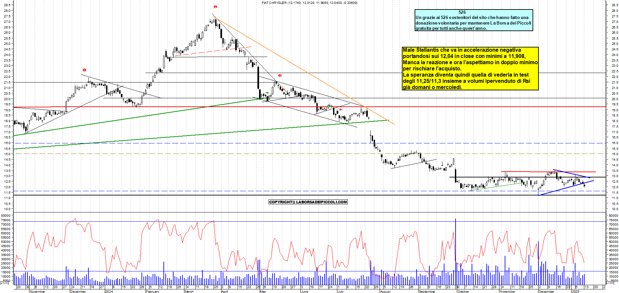
Task: Click red circle marker number 3
Action: [x=280, y=75]
